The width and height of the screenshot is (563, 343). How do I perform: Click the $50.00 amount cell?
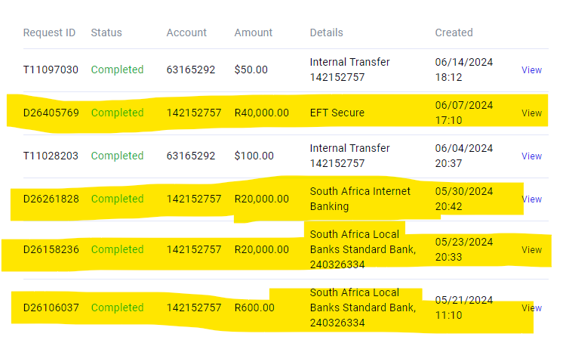pos(251,70)
